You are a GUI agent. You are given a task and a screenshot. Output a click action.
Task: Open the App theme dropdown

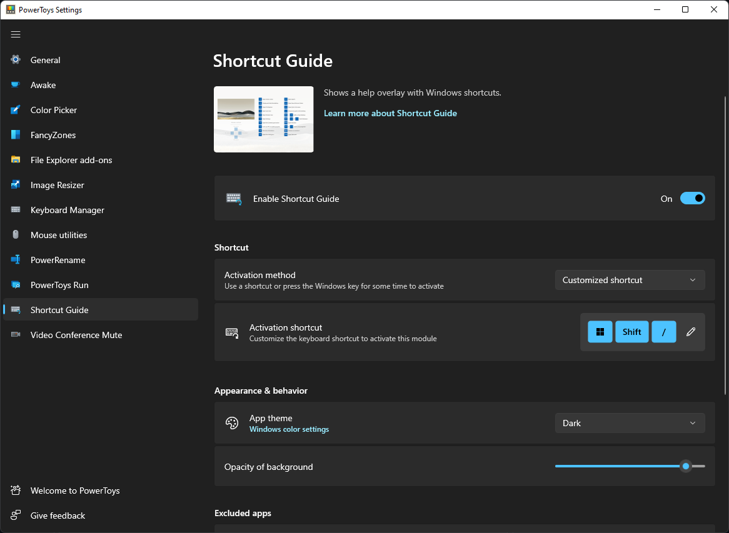[x=630, y=423]
